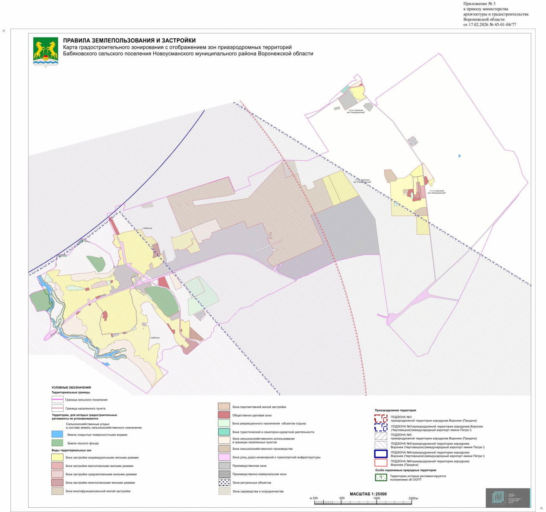Click the settlement boundary line symbol
Image resolution: width=546 pixels, height=512 pixels.
pyautogui.click(x=57, y=408)
